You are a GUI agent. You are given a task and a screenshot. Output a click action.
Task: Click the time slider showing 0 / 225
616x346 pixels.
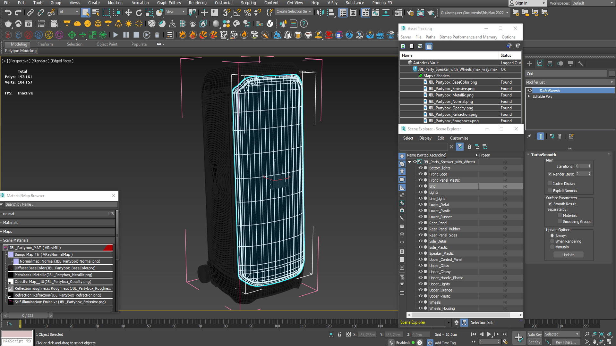28,316
